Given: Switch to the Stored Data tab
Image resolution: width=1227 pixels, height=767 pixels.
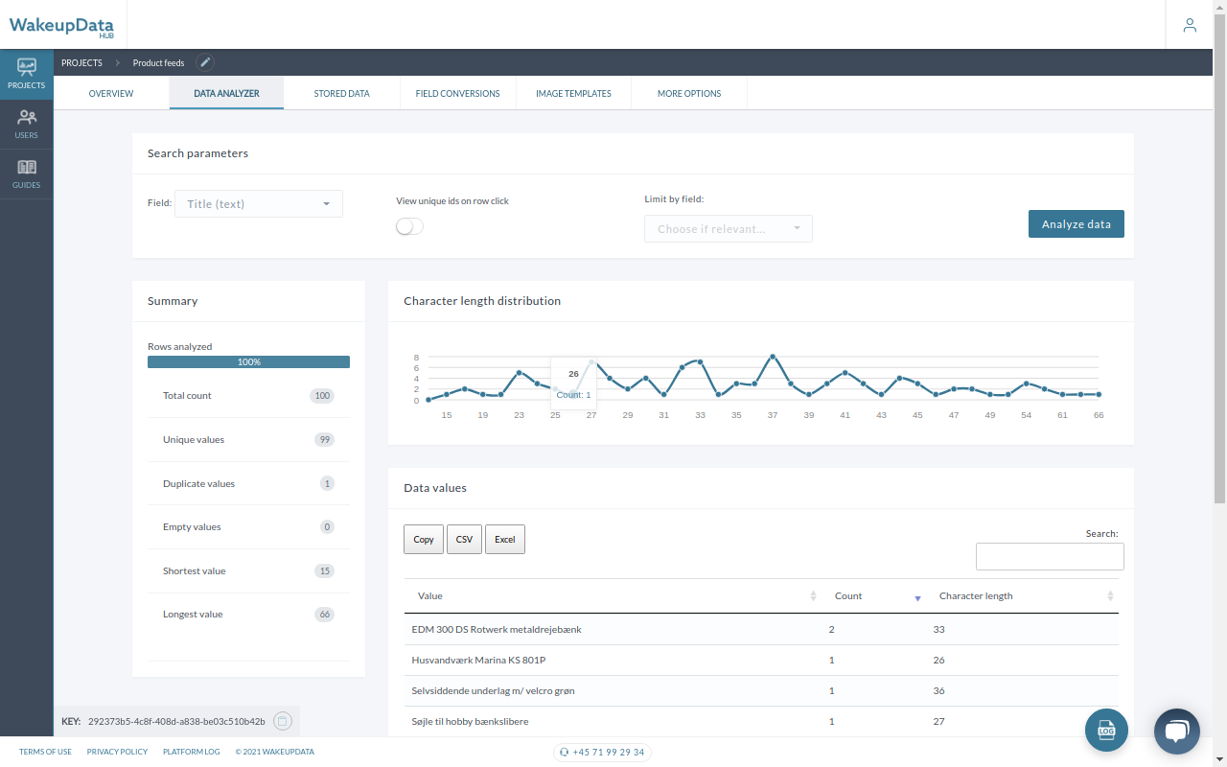Looking at the screenshot, I should pos(341,93).
